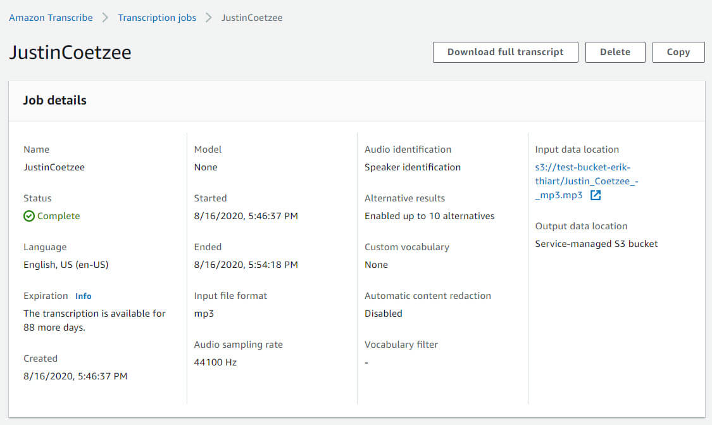The image size is (712, 425).
Task: Click the Copy button
Action: pyautogui.click(x=678, y=52)
